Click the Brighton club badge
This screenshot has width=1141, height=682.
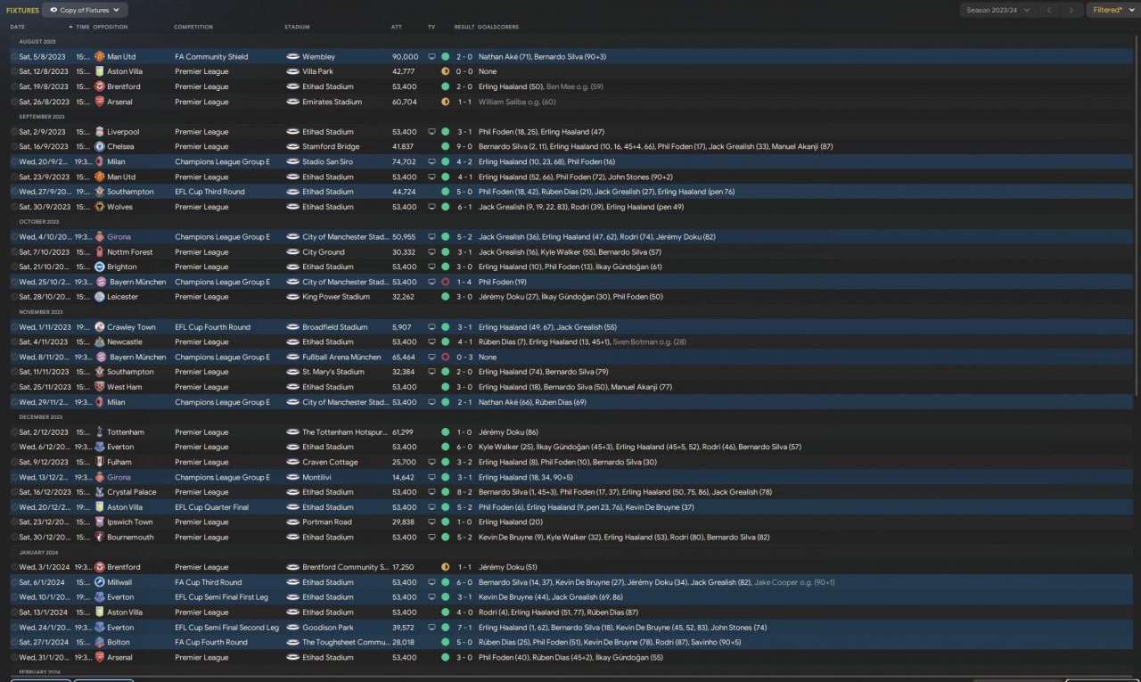pos(100,267)
